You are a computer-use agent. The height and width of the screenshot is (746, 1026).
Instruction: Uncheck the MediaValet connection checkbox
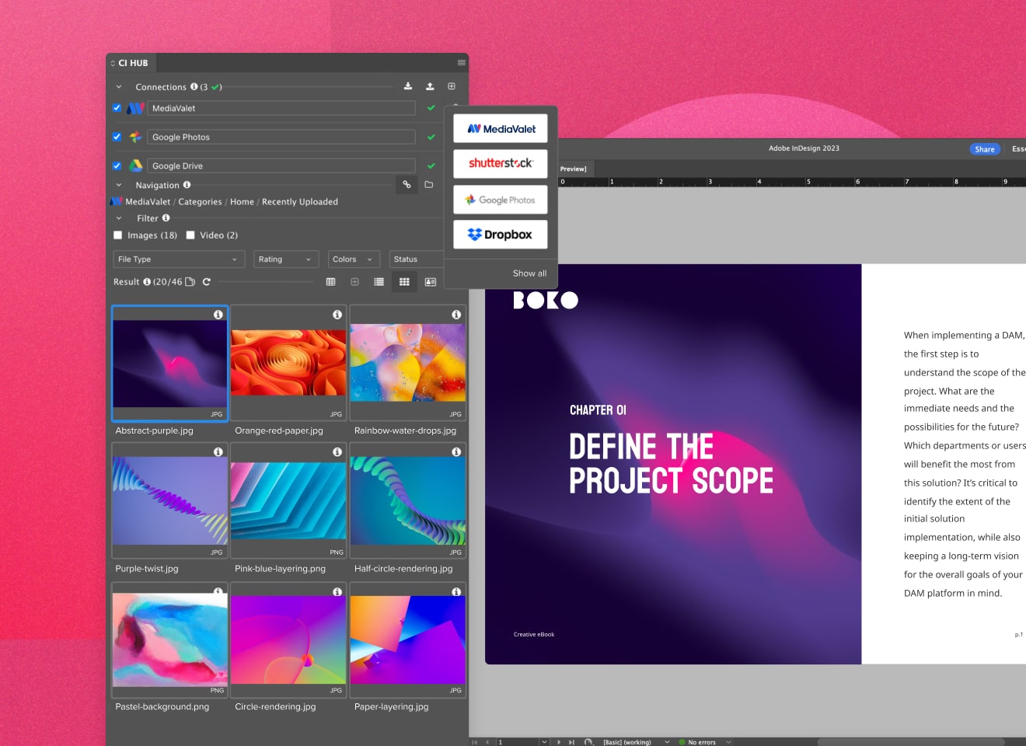click(x=117, y=108)
